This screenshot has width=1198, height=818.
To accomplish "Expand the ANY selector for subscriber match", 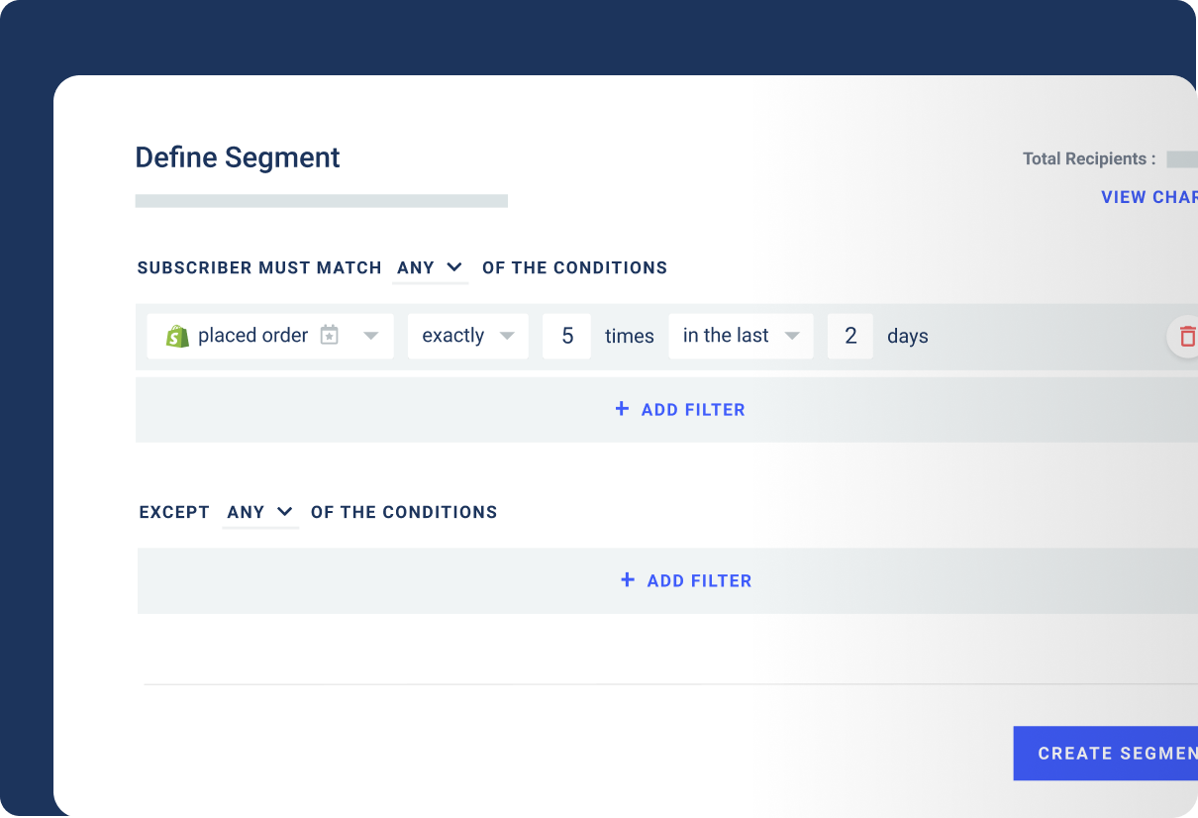I will coord(431,267).
